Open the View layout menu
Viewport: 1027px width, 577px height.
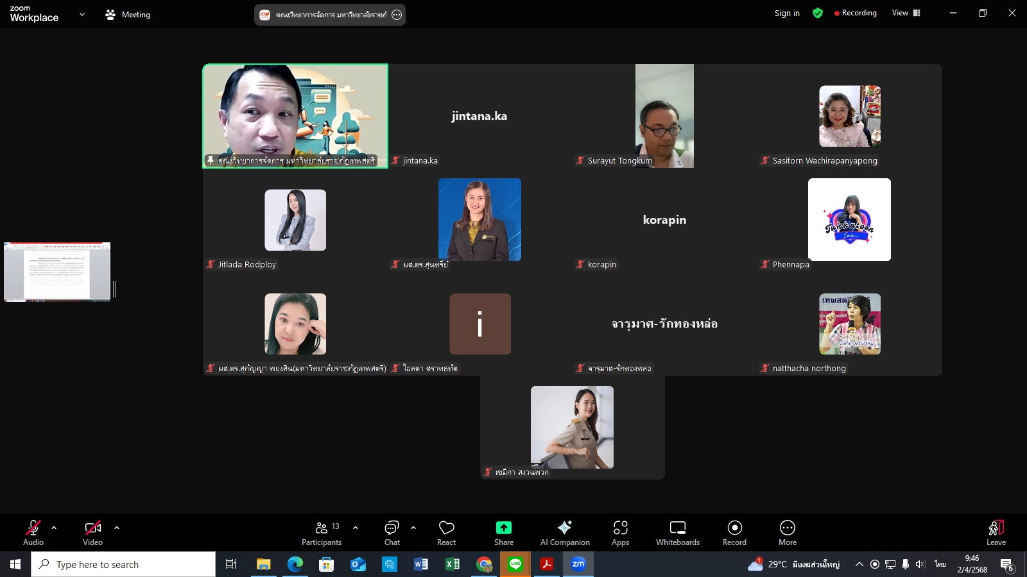[x=906, y=13]
